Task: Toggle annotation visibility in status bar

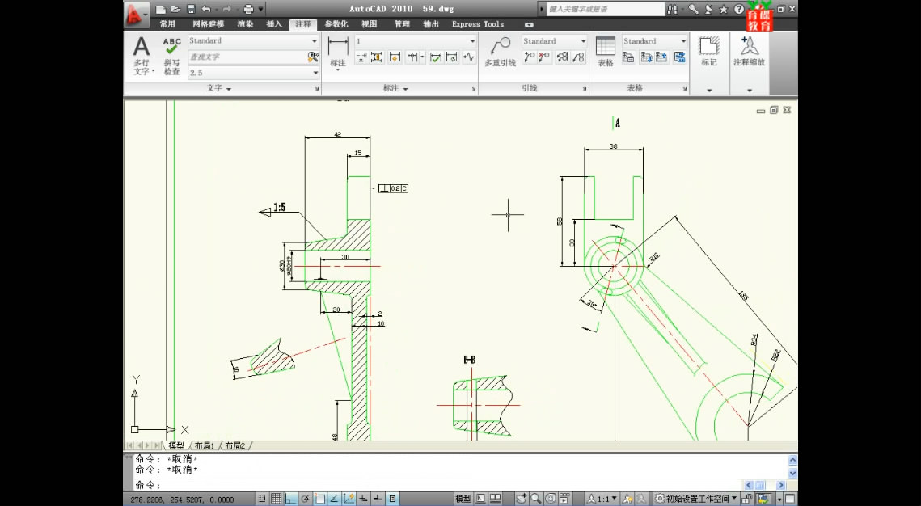Action: pos(628,499)
